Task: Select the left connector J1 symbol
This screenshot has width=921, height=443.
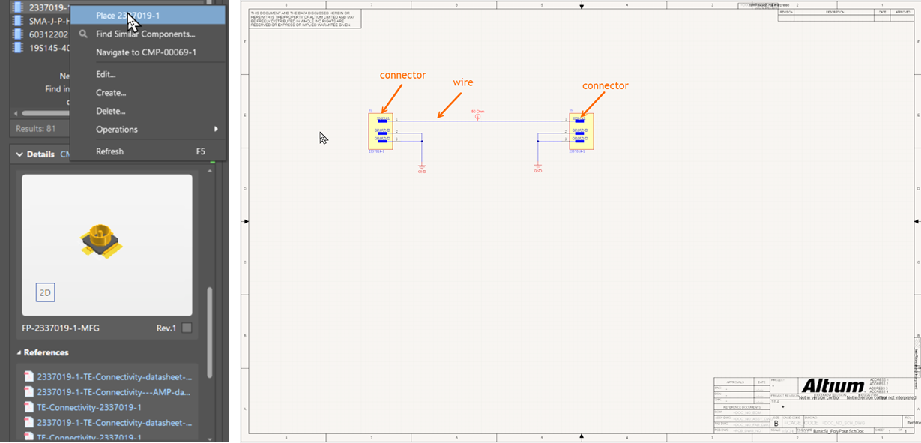Action: coord(381,131)
